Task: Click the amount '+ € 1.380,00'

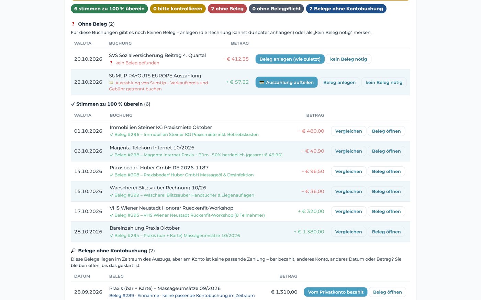Action: coord(309,232)
